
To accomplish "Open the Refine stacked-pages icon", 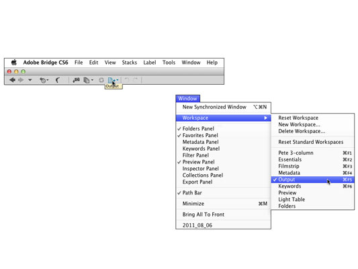I will point(87,80).
